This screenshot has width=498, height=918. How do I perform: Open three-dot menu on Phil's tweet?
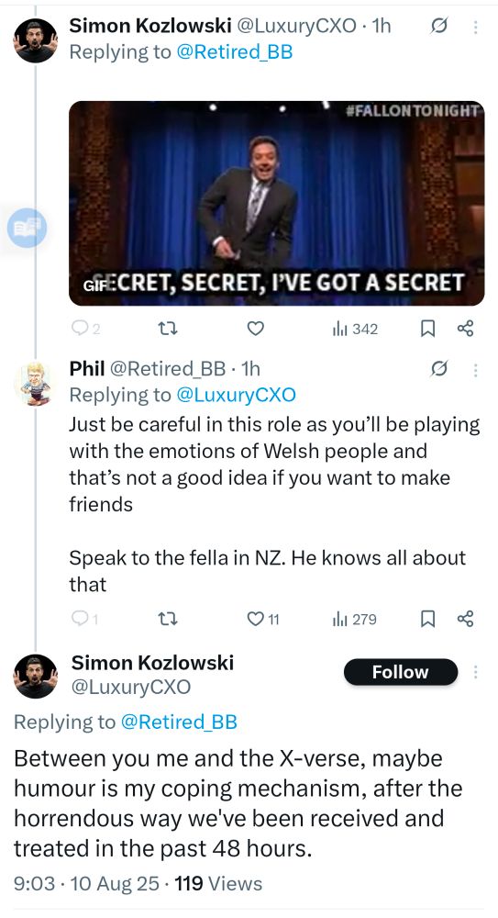pos(475,369)
